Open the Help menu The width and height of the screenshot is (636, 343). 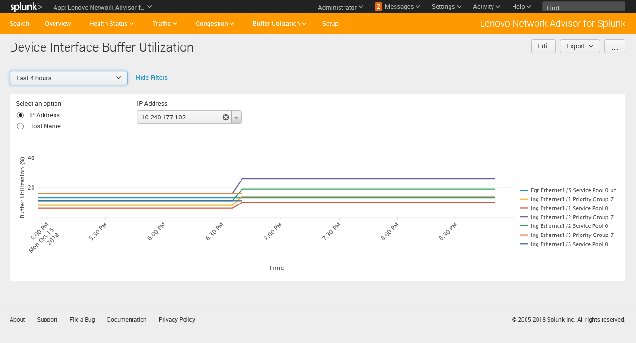coord(521,7)
